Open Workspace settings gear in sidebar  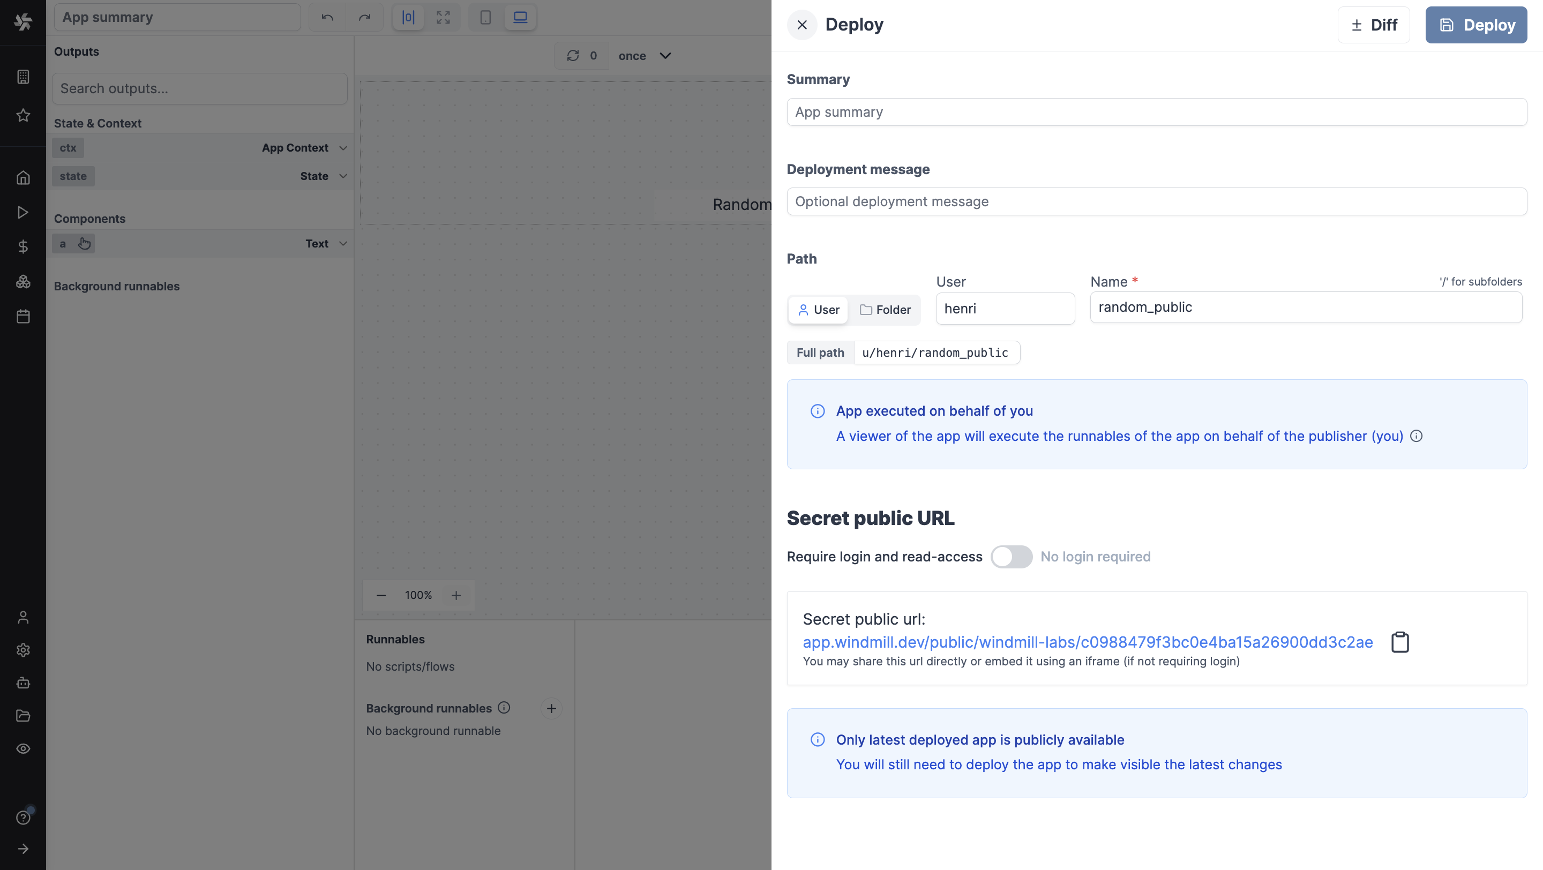[x=23, y=650]
